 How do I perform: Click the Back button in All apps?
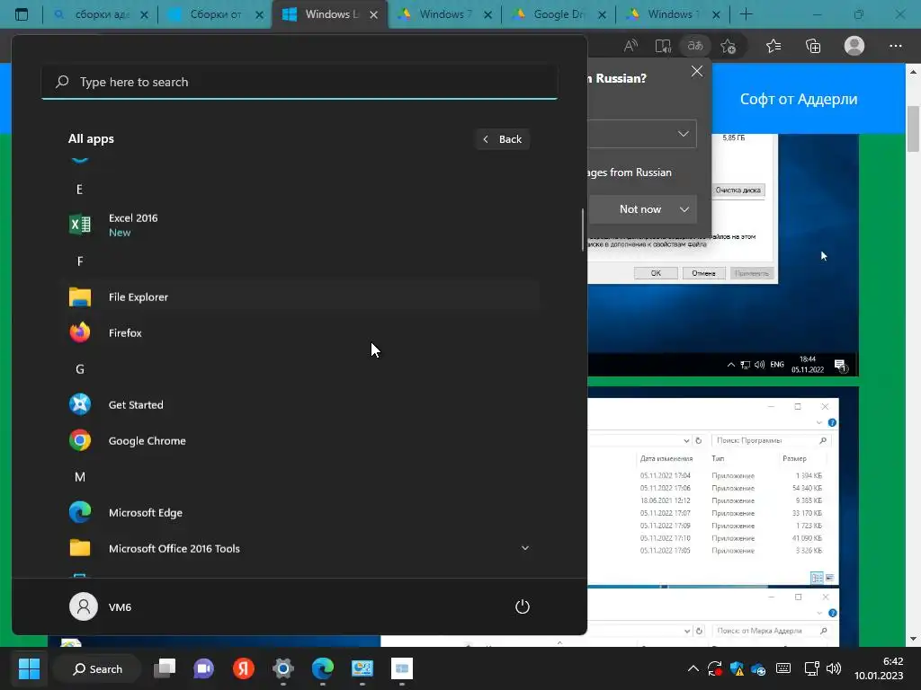(x=503, y=139)
